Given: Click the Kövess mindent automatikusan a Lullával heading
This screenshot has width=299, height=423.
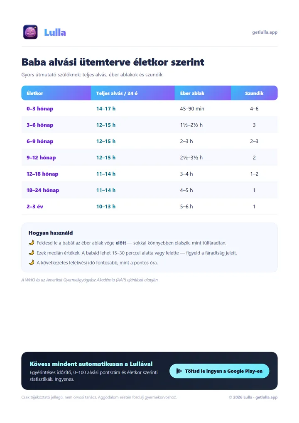Looking at the screenshot, I should pyautogui.click(x=91, y=364).
